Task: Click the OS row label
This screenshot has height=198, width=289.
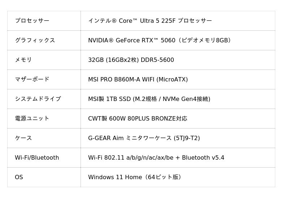Action: click(19, 177)
